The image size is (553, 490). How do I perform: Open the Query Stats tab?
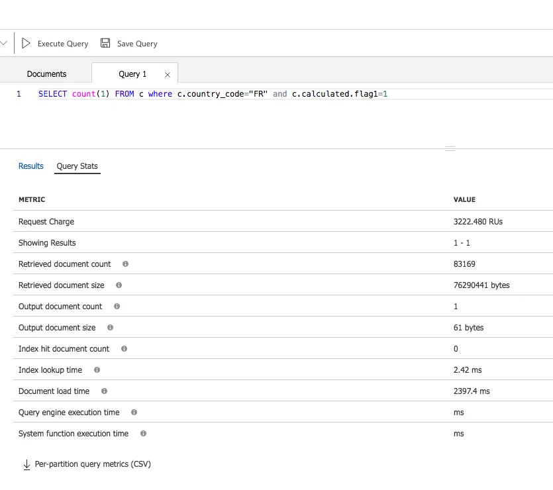(x=77, y=166)
